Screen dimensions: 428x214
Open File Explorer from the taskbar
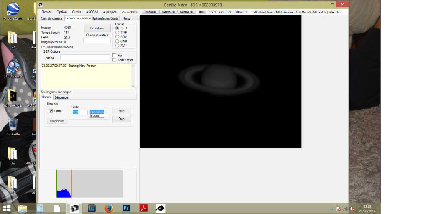coord(23,208)
